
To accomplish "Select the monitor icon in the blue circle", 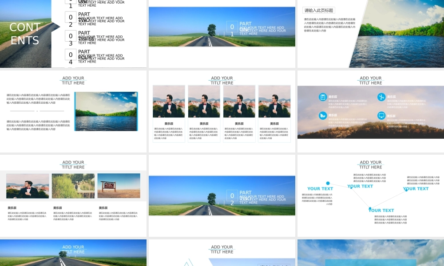I will click(x=381, y=115).
